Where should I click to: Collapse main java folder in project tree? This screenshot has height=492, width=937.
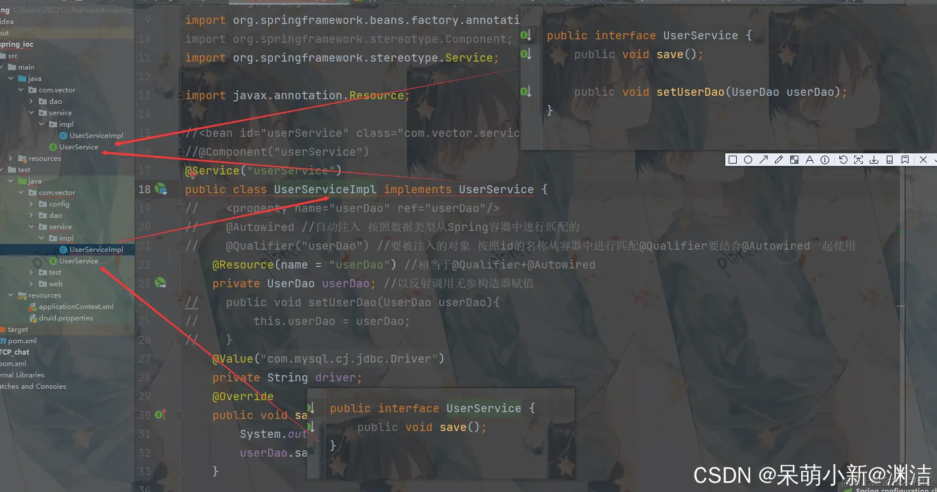click(10, 79)
